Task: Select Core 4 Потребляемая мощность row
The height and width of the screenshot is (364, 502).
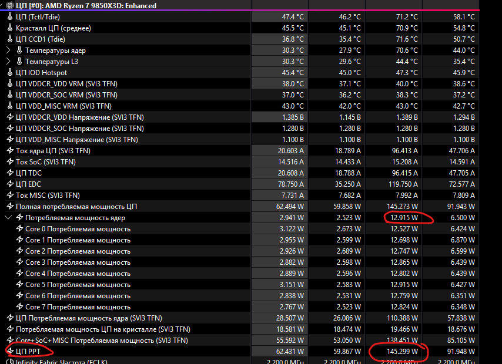Action: pyautogui.click(x=78, y=274)
